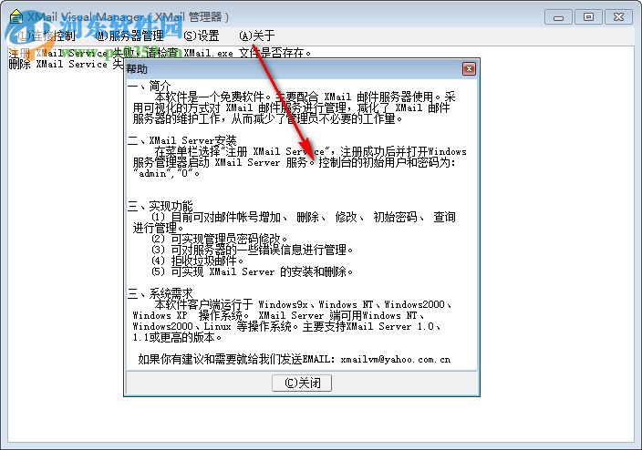Click the email xmailvm@yahoo.com.cn text
This screenshot has width=642, height=450.
(395, 360)
